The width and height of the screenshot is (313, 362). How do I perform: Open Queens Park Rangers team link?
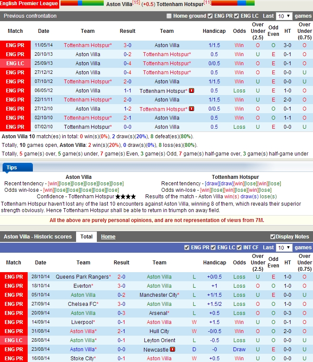pyautogui.click(x=82, y=276)
